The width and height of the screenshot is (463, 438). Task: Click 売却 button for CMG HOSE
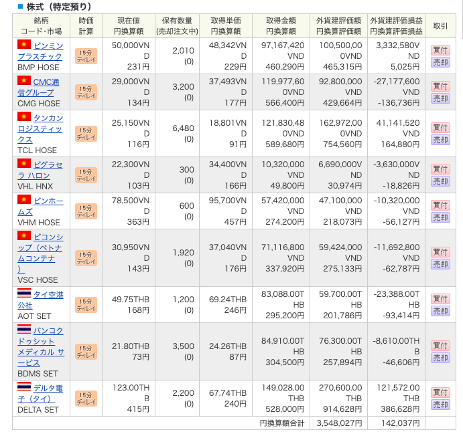click(x=440, y=98)
